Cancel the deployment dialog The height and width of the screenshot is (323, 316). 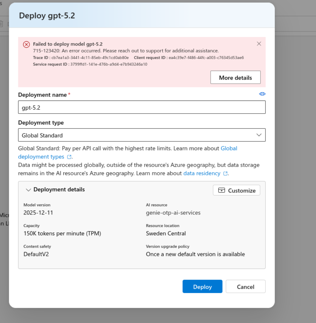click(x=246, y=286)
